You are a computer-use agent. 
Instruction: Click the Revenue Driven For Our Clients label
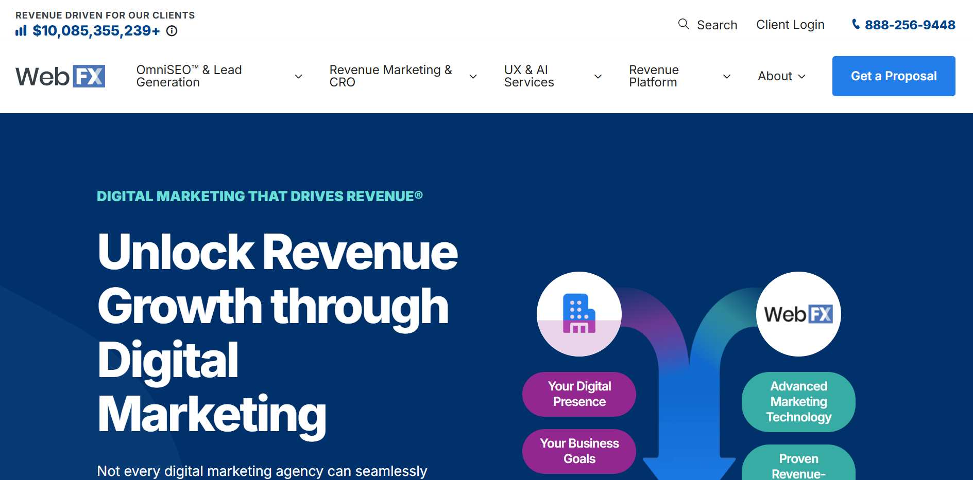105,15
